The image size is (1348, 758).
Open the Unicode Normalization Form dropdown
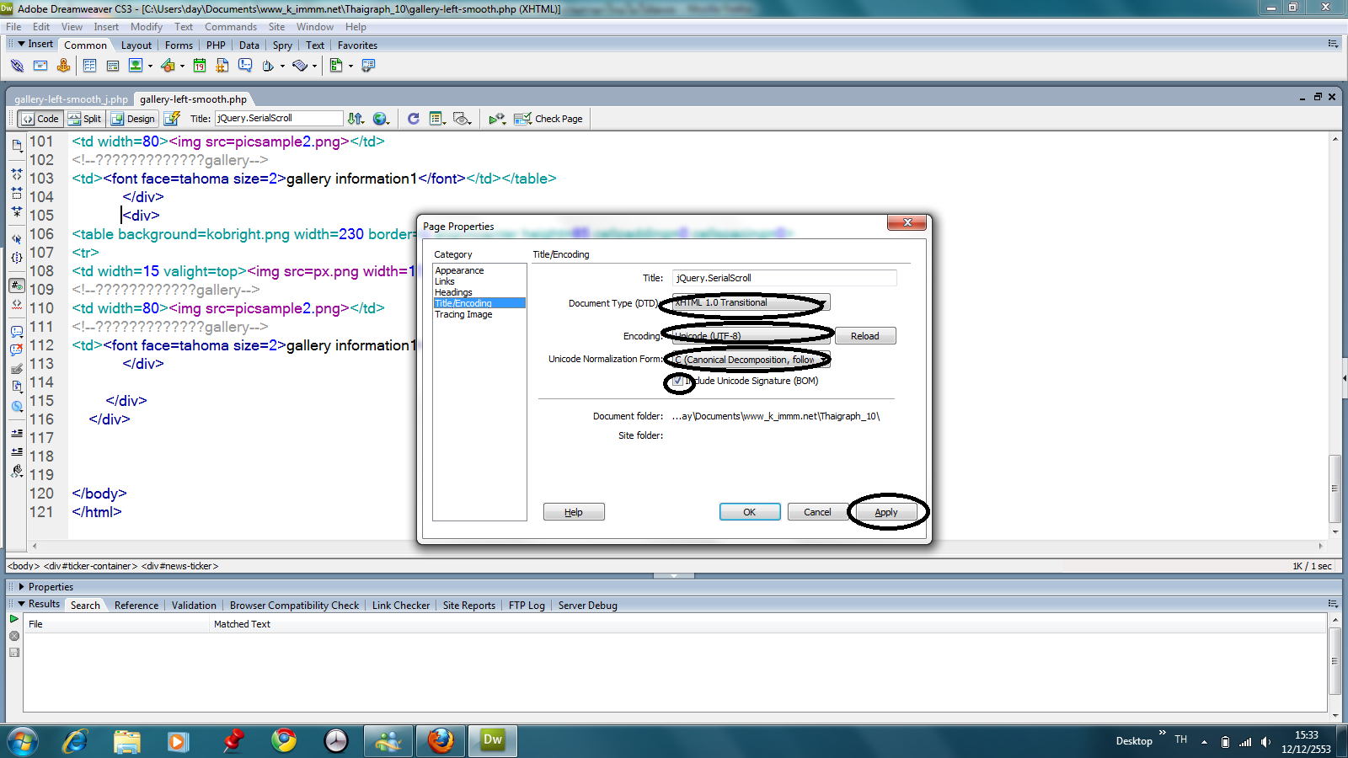[x=751, y=360]
